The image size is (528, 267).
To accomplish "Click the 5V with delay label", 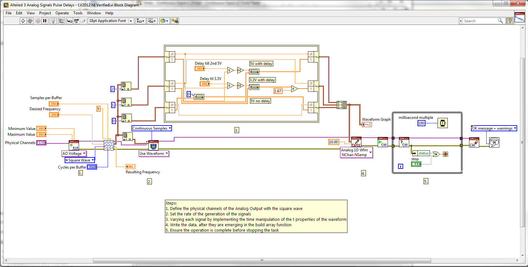I will coord(261,64).
